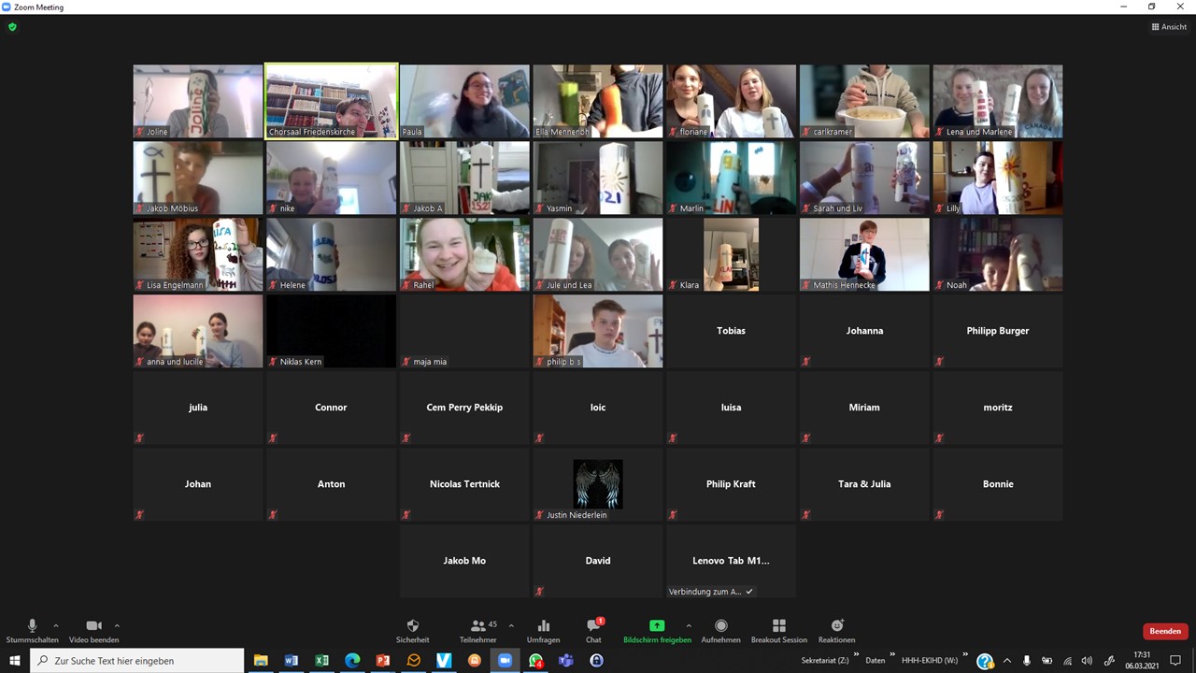This screenshot has width=1196, height=673.
Task: Expand audio options arrow beside Stummschalten
Action: [x=56, y=625]
